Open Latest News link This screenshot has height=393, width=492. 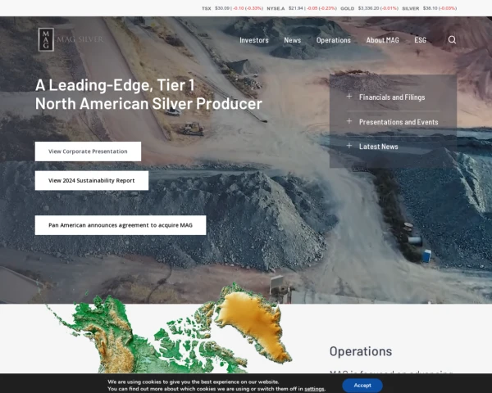[x=378, y=147]
